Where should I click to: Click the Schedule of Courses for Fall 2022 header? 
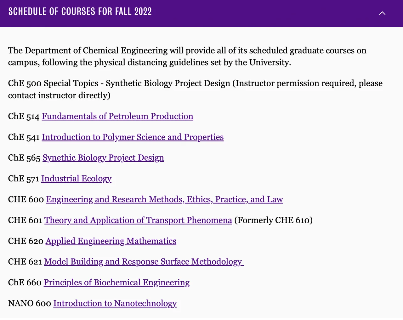(80, 12)
